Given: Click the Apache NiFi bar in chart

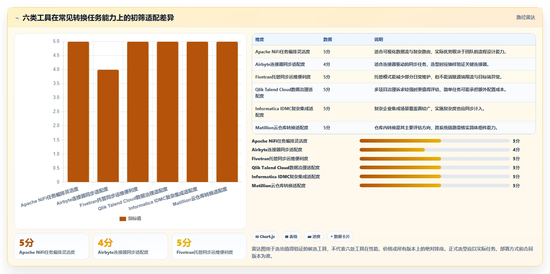Looking at the screenshot, I should (x=78, y=112).
